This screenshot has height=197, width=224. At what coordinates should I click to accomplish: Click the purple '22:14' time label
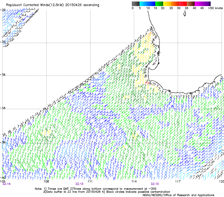[7, 184]
